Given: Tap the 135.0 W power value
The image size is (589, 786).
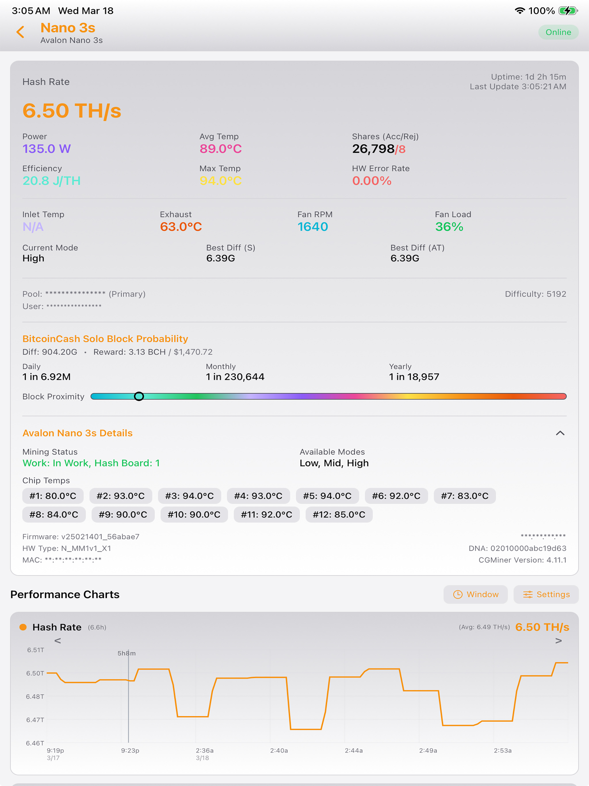Looking at the screenshot, I should (47, 148).
